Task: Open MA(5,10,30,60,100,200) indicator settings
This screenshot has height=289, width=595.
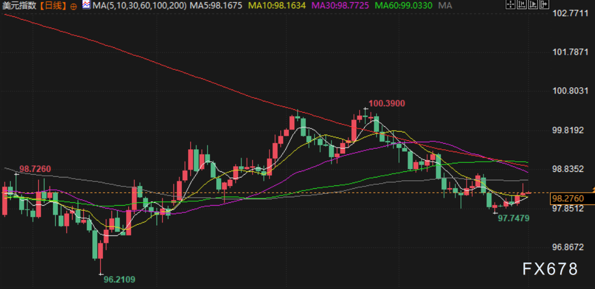Action: point(139,6)
